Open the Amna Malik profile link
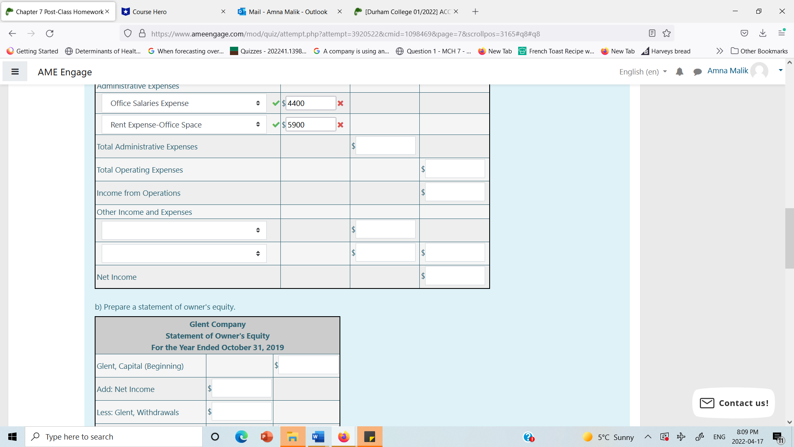 click(727, 71)
